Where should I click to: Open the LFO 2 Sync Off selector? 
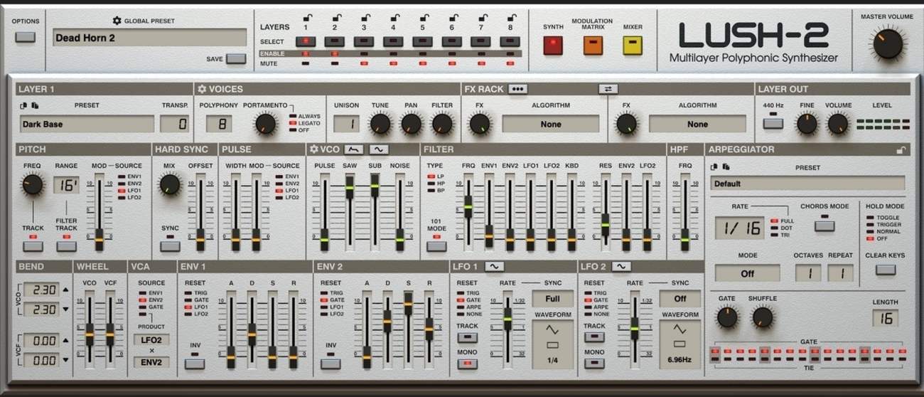tap(679, 299)
